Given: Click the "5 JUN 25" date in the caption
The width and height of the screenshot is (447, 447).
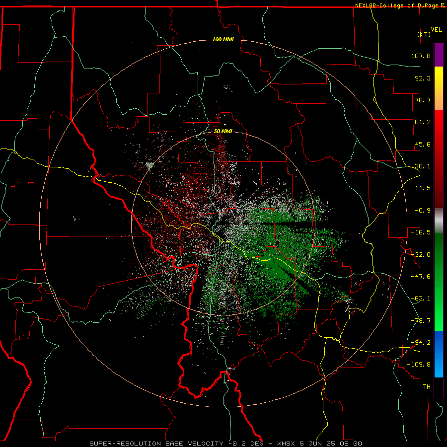Looking at the screenshot, I should pyautogui.click(x=318, y=444).
